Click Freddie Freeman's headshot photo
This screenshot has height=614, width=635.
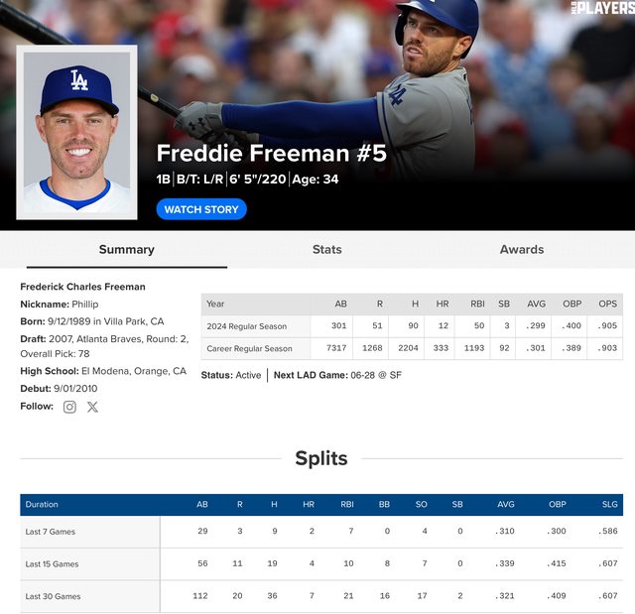(x=77, y=132)
